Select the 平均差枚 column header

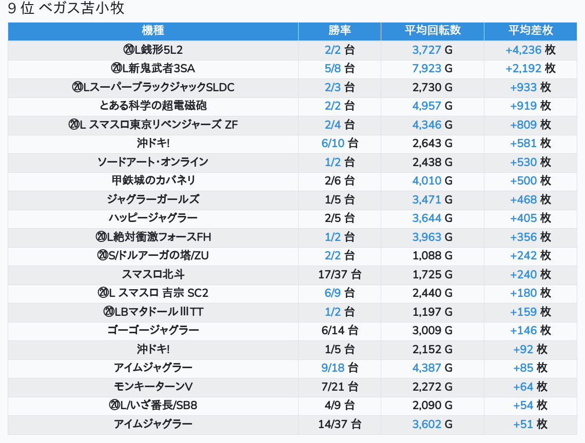click(530, 30)
